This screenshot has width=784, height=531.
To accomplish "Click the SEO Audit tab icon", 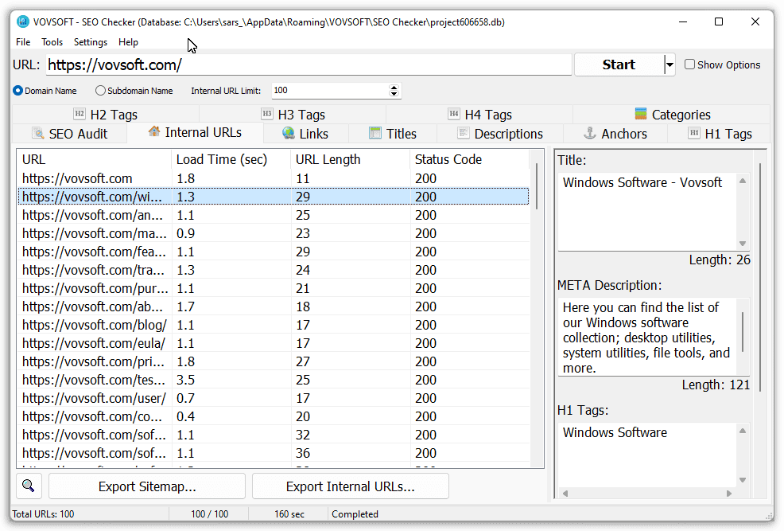I will tap(38, 133).
